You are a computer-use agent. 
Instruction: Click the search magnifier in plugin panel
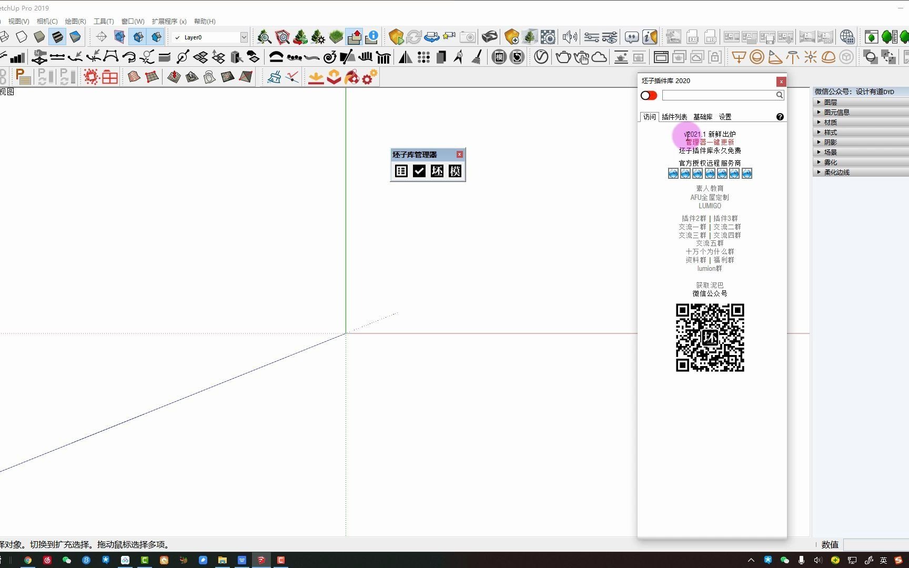780,95
